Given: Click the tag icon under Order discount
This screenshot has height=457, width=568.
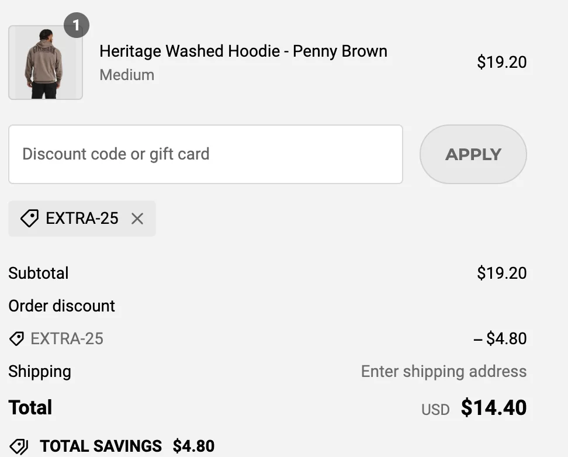Looking at the screenshot, I should click(17, 339).
